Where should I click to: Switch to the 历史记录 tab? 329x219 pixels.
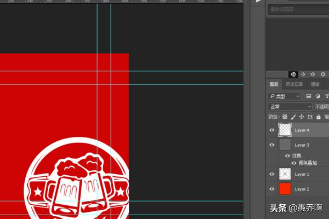[x=294, y=84]
